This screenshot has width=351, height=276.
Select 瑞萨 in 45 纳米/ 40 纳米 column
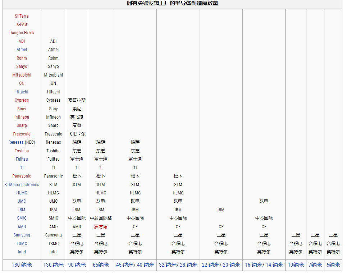pyautogui.click(x=135, y=142)
